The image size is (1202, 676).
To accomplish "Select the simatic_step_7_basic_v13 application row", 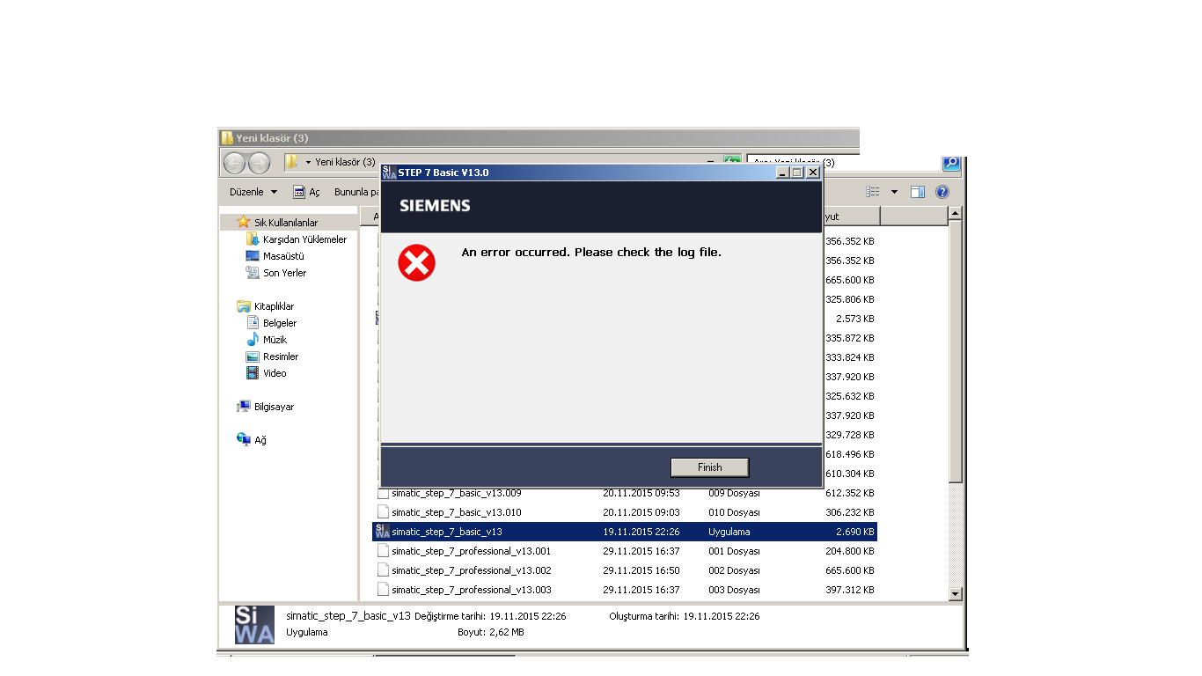I will [625, 532].
